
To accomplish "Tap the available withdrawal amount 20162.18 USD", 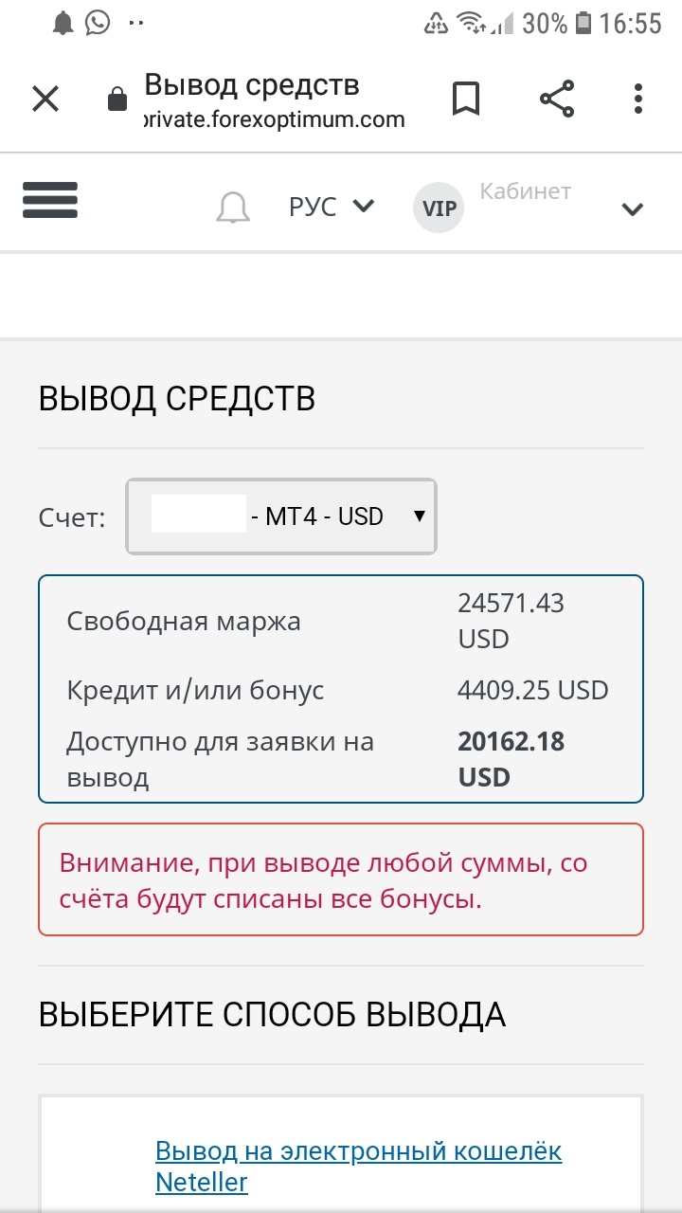I will click(x=511, y=759).
